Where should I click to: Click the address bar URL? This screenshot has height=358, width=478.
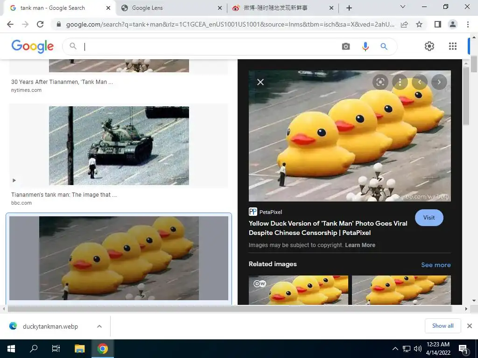point(230,24)
